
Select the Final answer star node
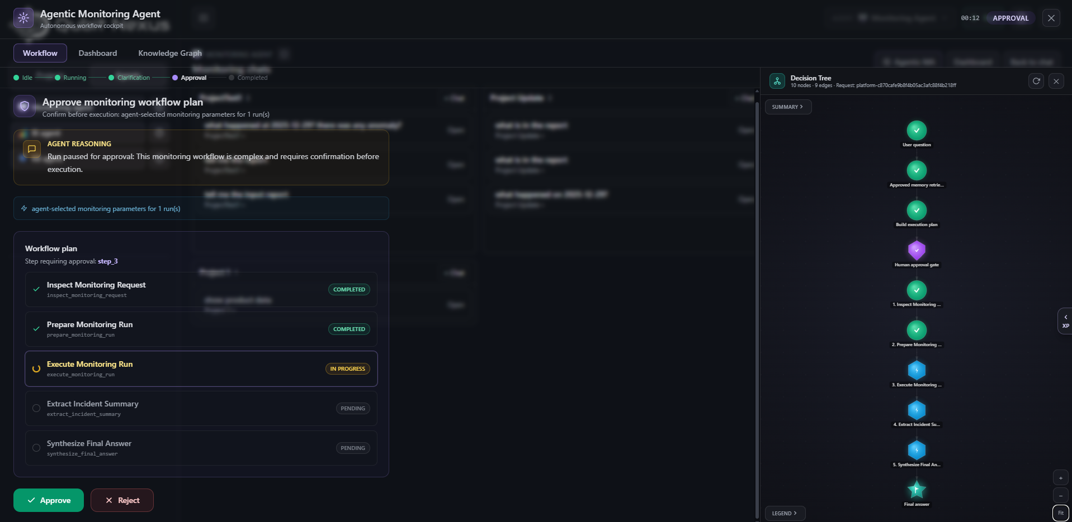917,490
